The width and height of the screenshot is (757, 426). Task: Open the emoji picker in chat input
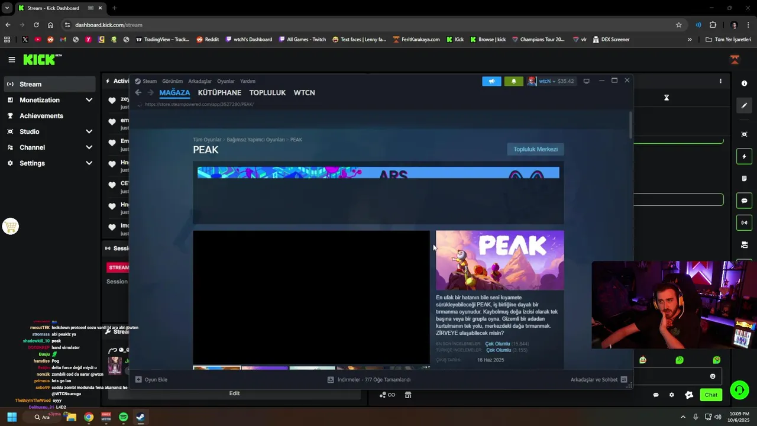tap(713, 376)
